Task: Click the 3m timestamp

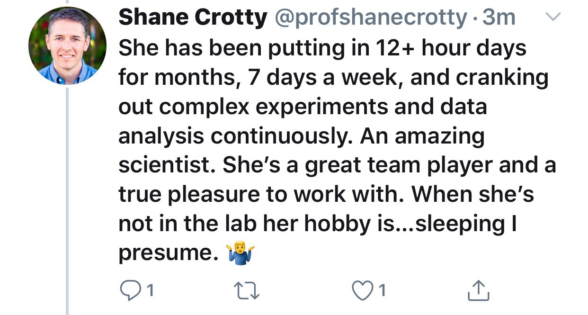Action: click(498, 18)
